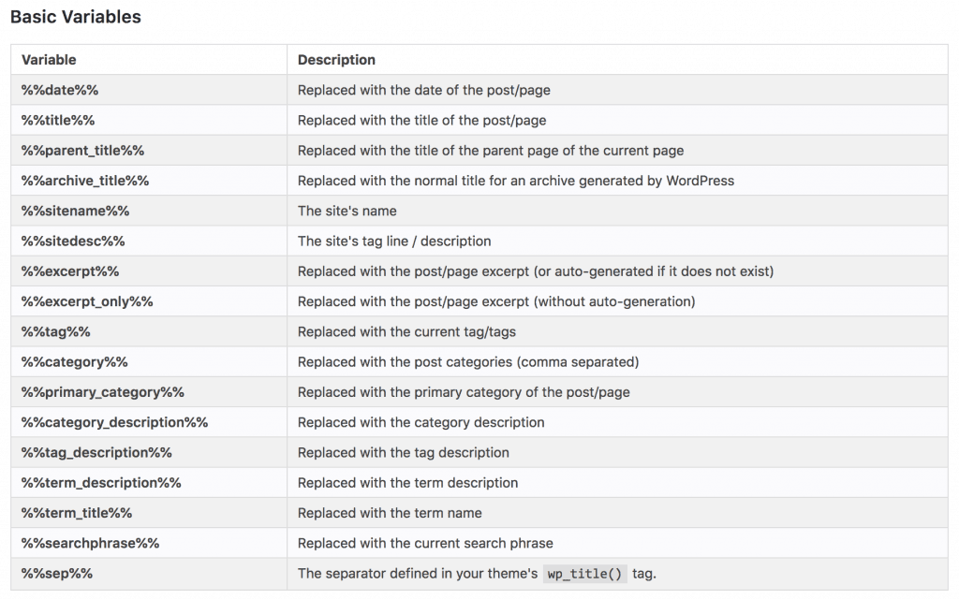
Task: Click the %%tag%% variable name
Action: tap(56, 331)
